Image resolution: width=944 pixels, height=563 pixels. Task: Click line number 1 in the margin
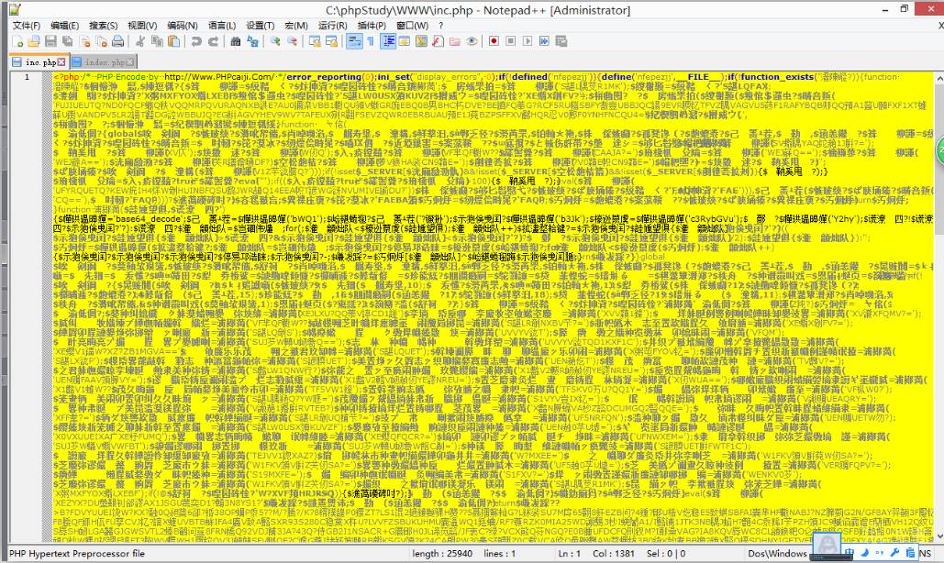point(27,77)
